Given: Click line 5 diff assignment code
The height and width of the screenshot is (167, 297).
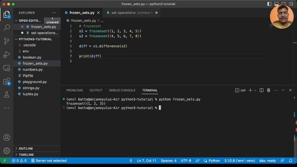Looking at the screenshot, I should pos(103,46).
